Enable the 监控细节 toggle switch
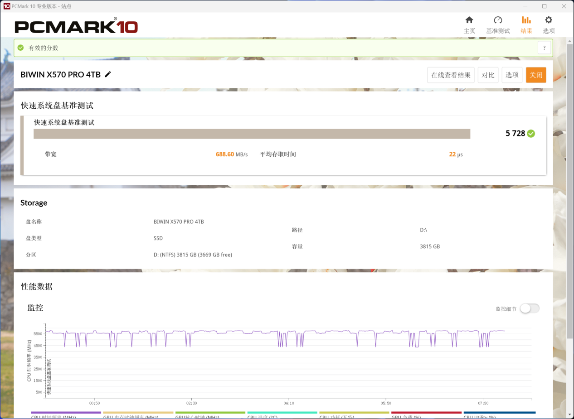The width and height of the screenshot is (574, 419). click(x=529, y=308)
